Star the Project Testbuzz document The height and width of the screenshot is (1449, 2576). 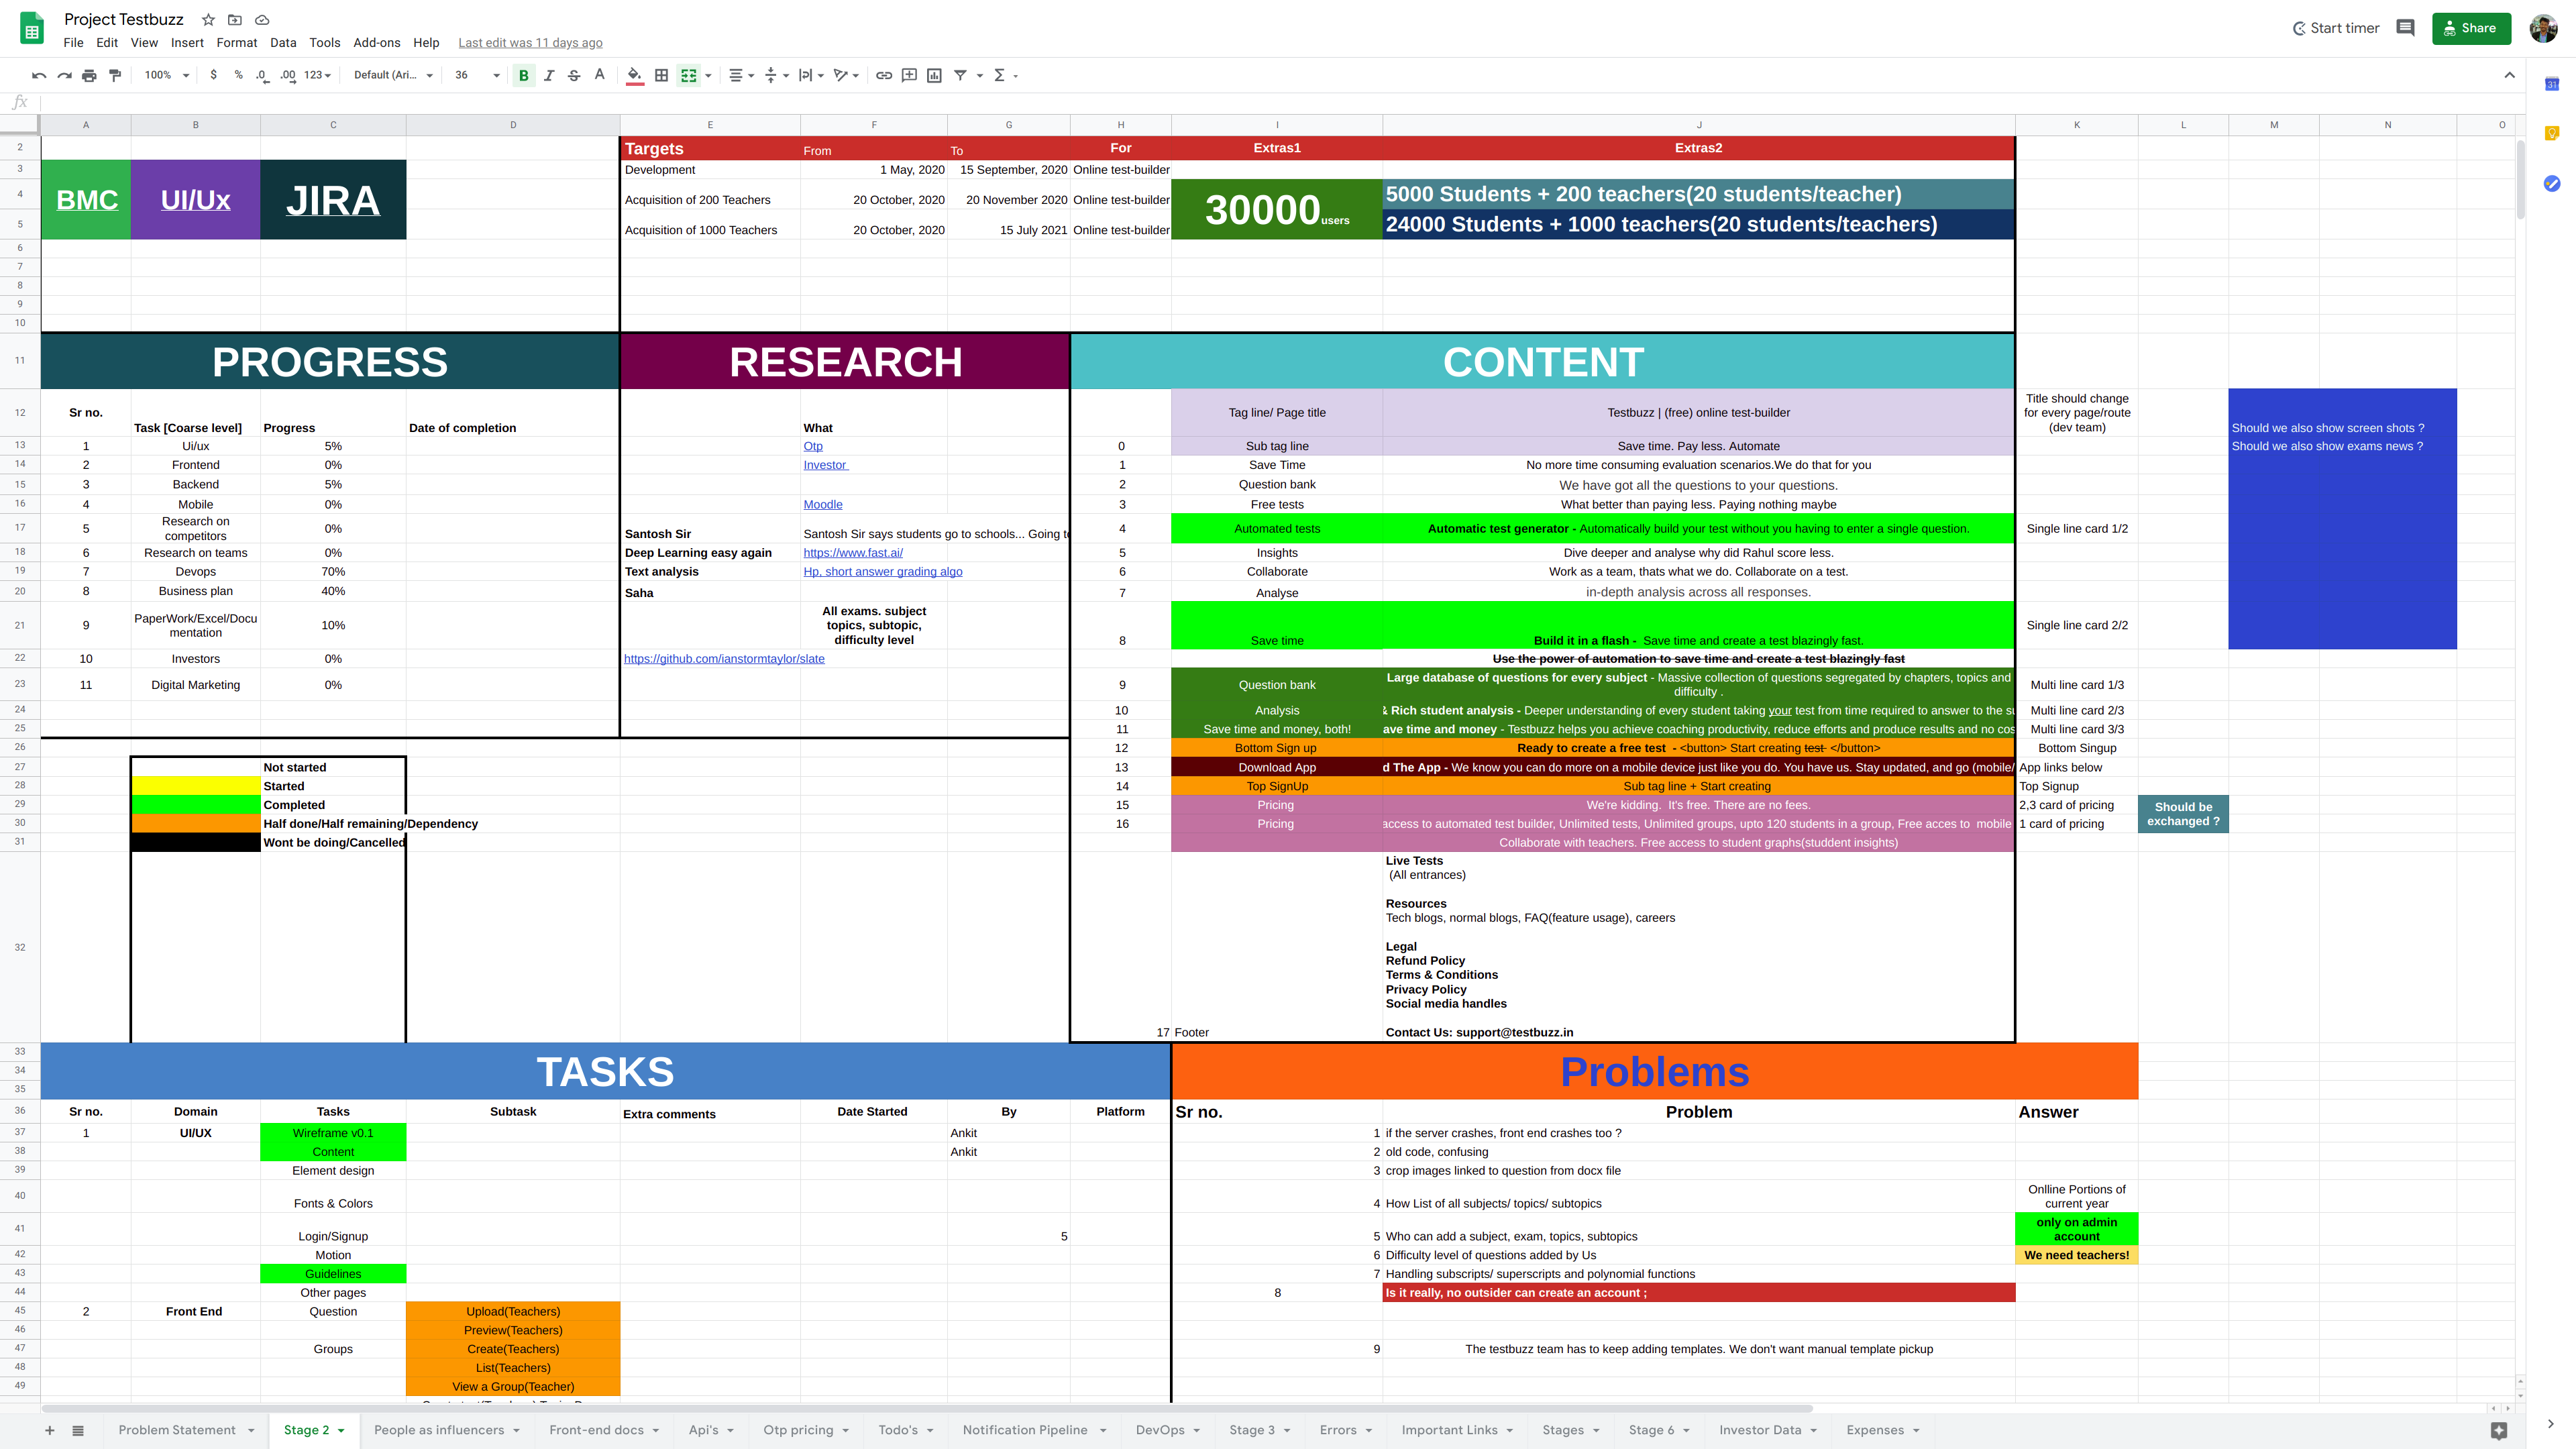[x=208, y=20]
